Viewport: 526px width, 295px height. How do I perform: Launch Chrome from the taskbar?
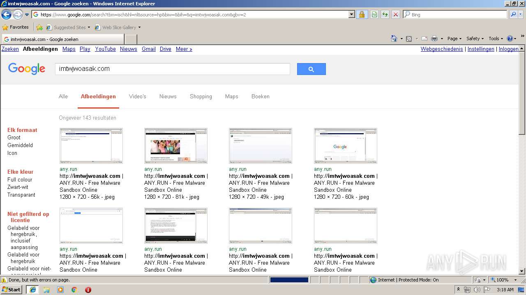pyautogui.click(x=74, y=290)
